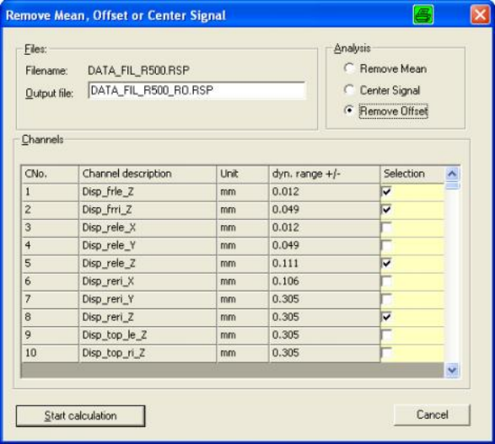Screen dimensions: 495x444
Task: Click channel number 10 cell
Action: [x=50, y=353]
